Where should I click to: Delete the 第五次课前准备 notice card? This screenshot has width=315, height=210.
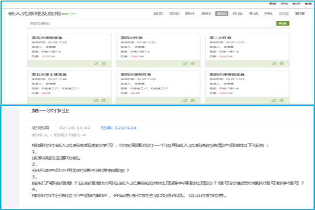103,64
